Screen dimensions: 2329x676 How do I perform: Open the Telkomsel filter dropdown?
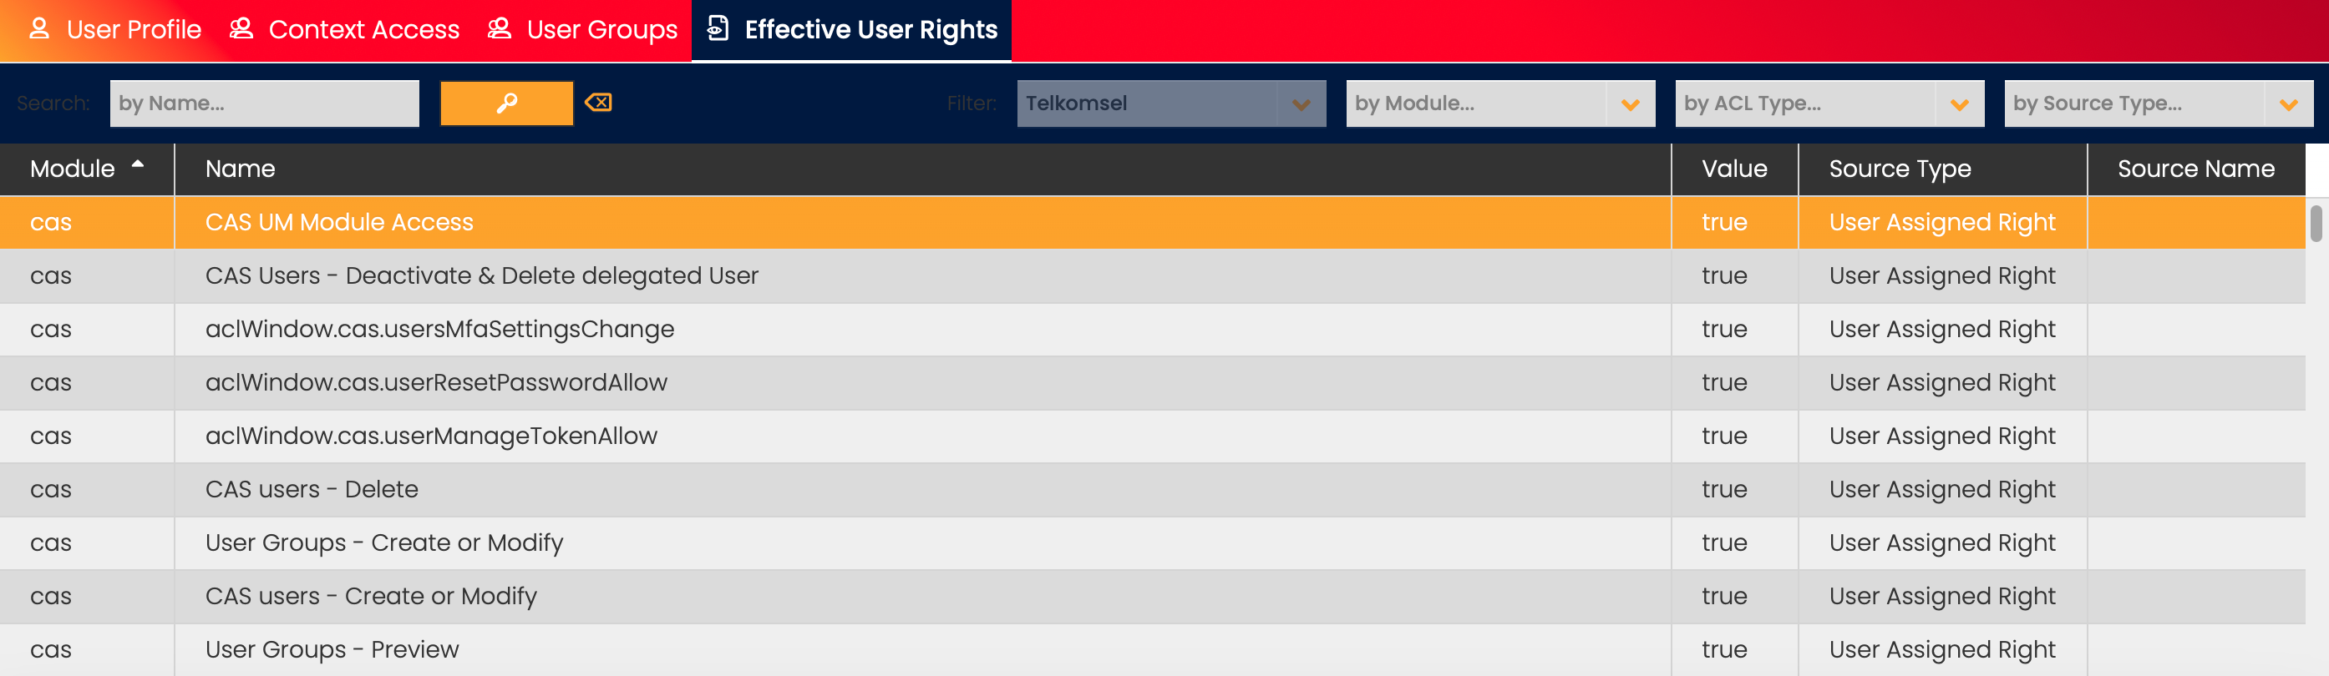click(x=1300, y=104)
